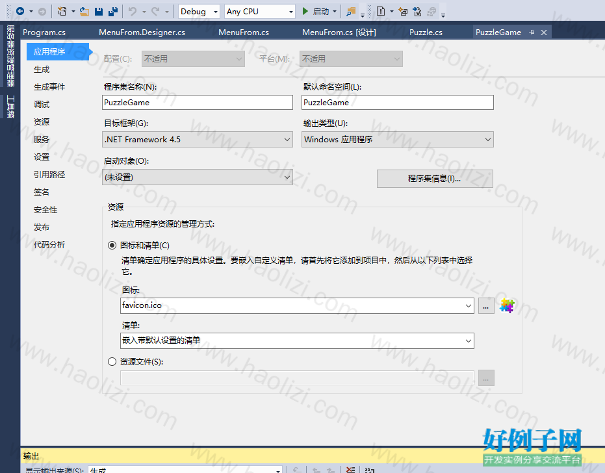Image resolution: width=605 pixels, height=473 pixels.
Task: Click the 默认命名空间 PuzzleGame text field
Action: [398, 102]
